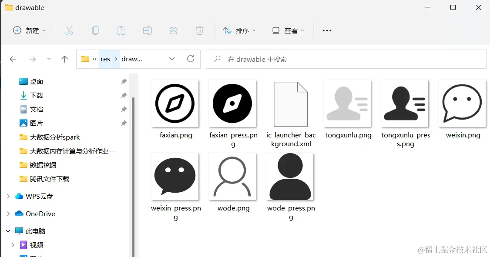
Task: Click the Cut scissors icon
Action: click(x=69, y=30)
